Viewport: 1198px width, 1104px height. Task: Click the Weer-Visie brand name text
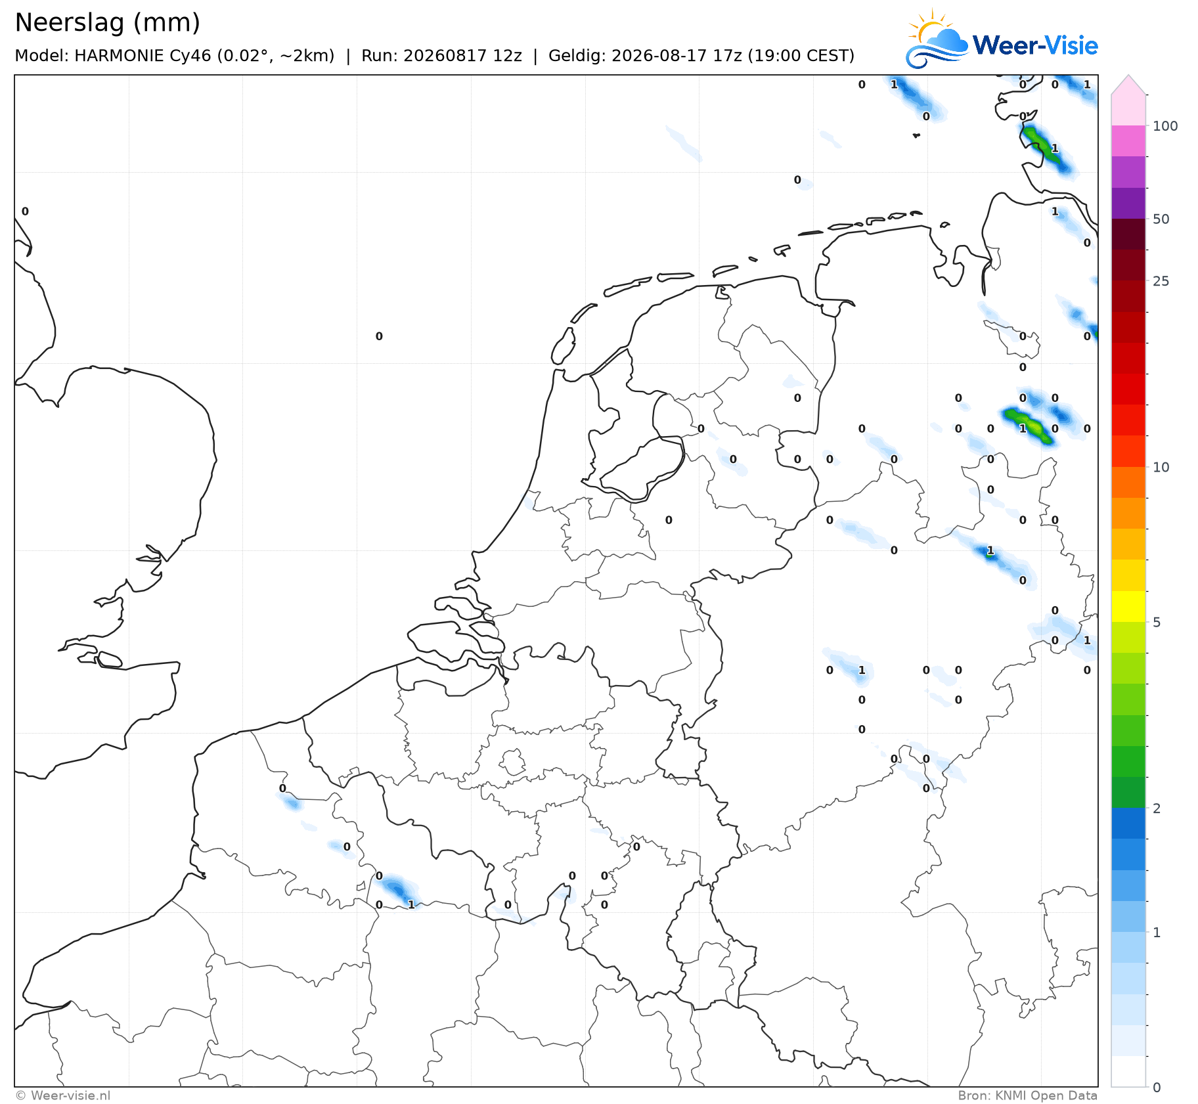point(1035,45)
